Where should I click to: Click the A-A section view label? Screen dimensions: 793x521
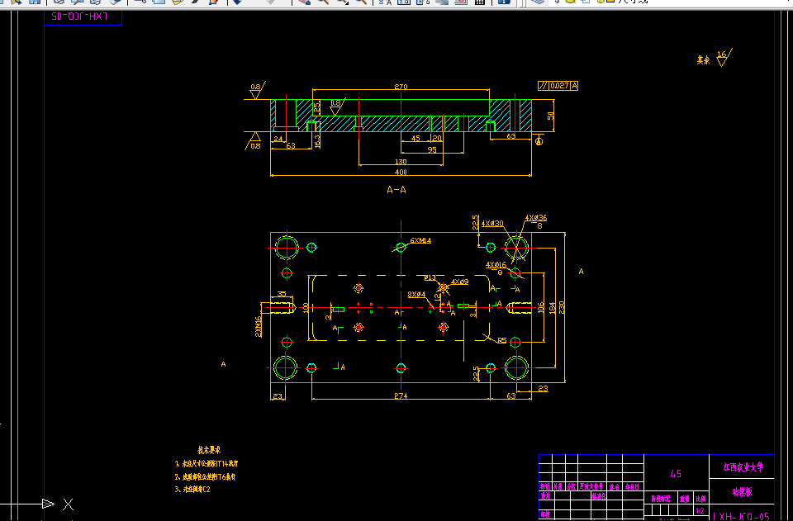coord(396,190)
